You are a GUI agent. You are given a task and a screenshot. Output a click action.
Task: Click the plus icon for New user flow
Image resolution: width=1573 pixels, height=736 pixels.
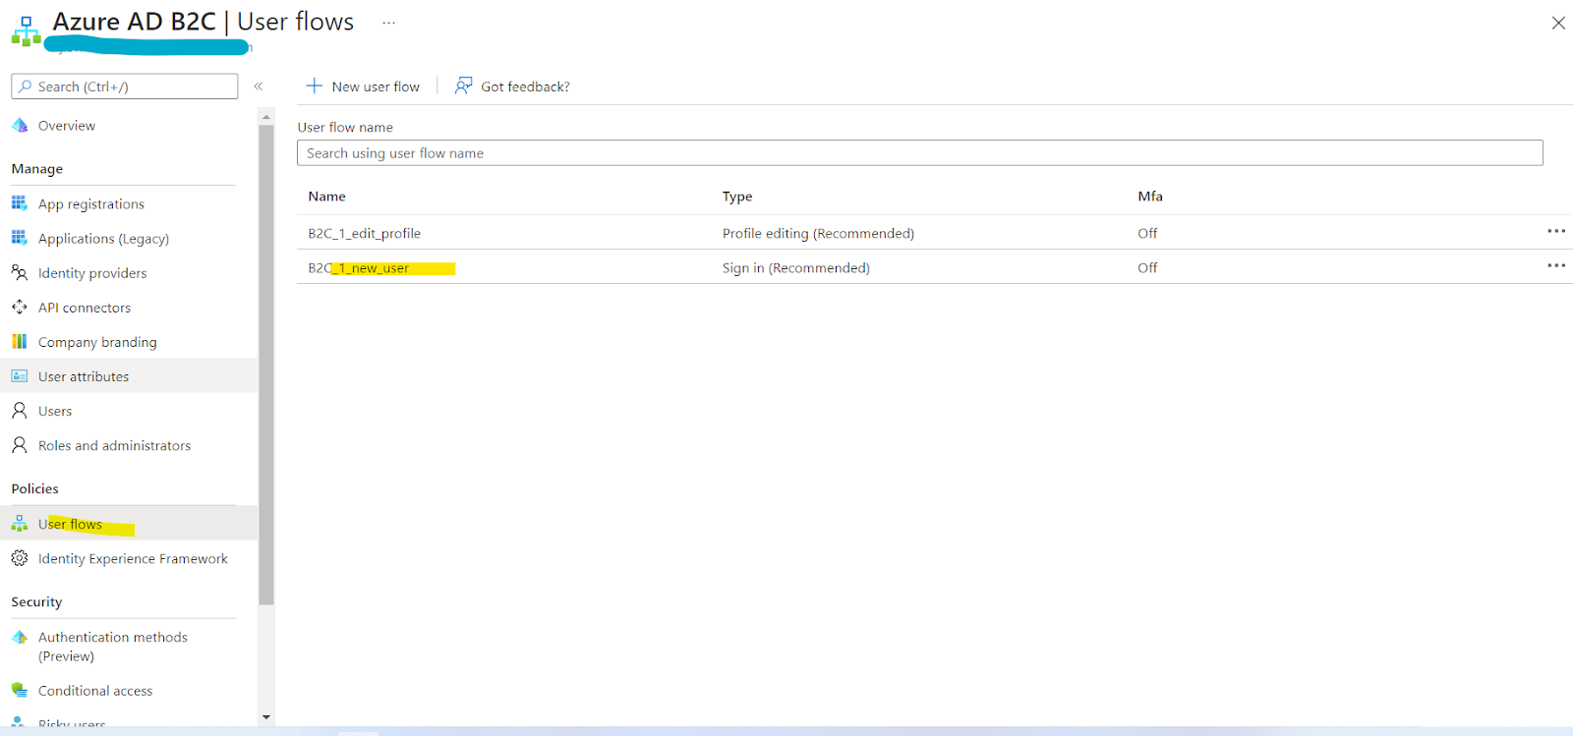(x=315, y=85)
